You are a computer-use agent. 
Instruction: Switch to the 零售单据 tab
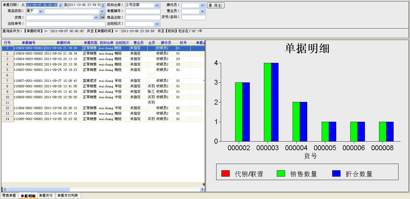click(9, 196)
